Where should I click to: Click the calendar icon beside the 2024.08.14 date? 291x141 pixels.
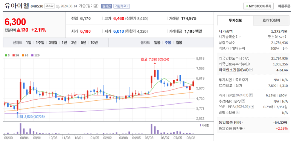pos(58,6)
